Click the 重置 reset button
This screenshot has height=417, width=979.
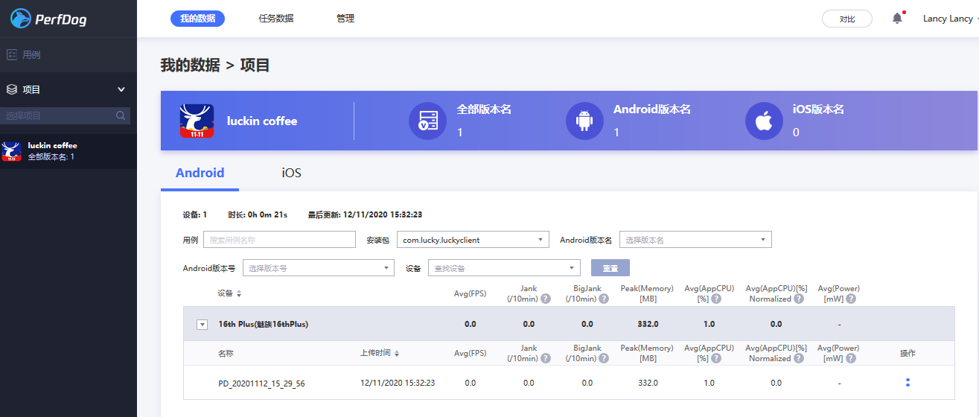pyautogui.click(x=610, y=268)
